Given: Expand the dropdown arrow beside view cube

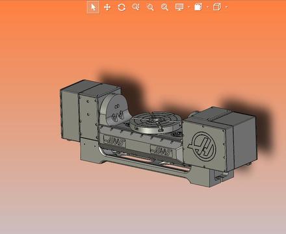Looking at the screenshot, I should (226, 7).
